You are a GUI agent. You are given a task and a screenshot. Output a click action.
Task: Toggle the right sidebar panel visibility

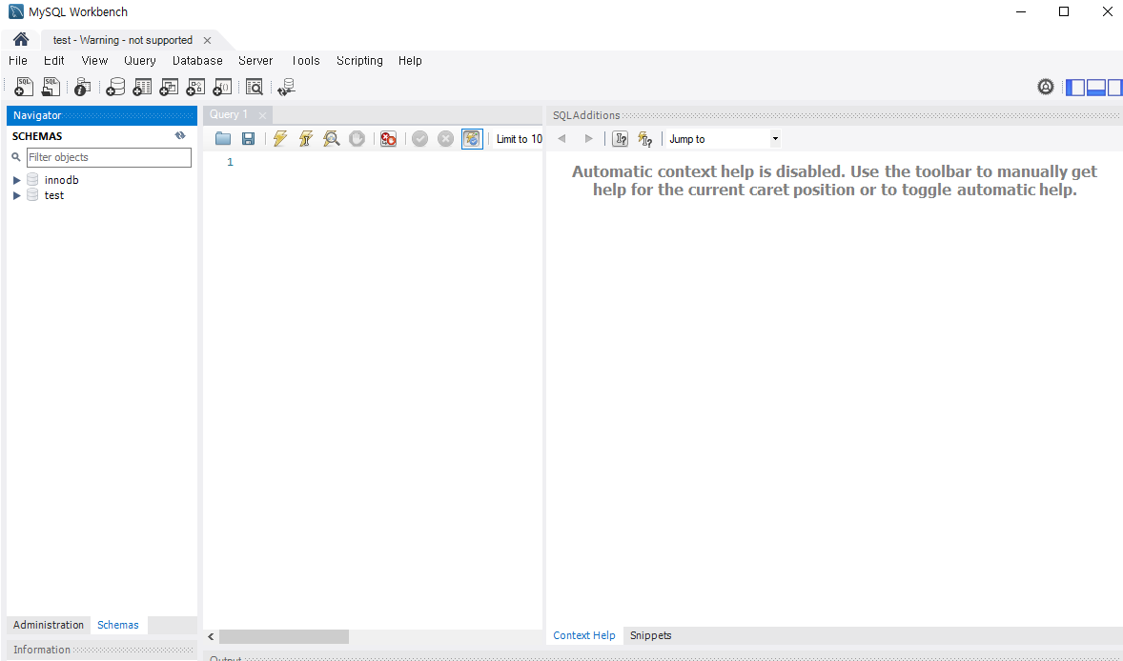coord(1114,88)
